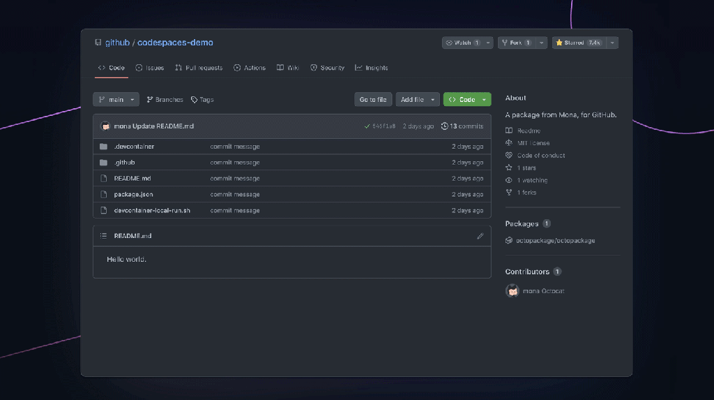Expand the Fork options dropdown arrow
The height and width of the screenshot is (400, 714).
tap(541, 43)
